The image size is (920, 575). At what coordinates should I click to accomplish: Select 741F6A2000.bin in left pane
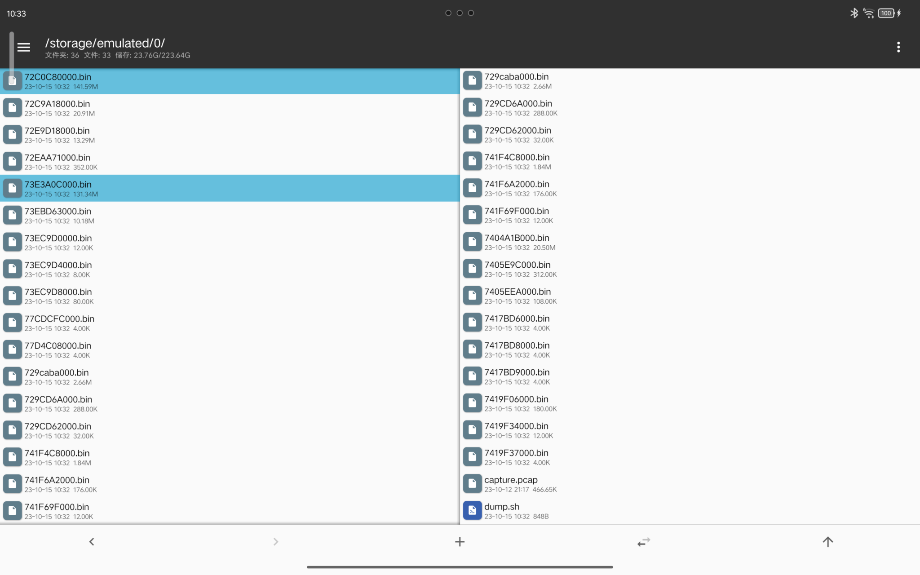pos(230,484)
